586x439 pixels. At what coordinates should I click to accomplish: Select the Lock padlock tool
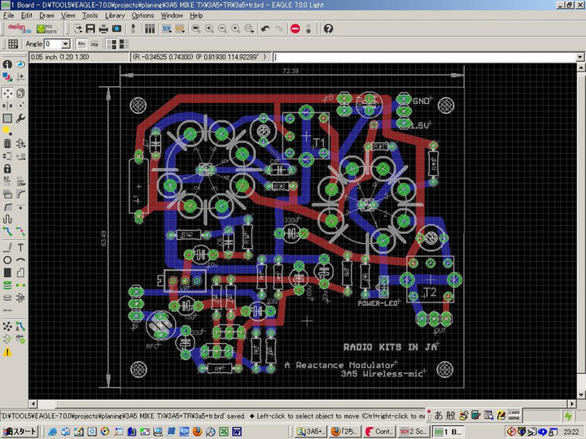[x=7, y=168]
